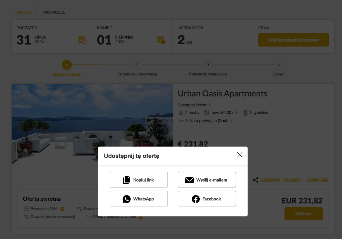Share the offer via WhatsApp
Screen dimensions: 342x239
(x=139, y=199)
